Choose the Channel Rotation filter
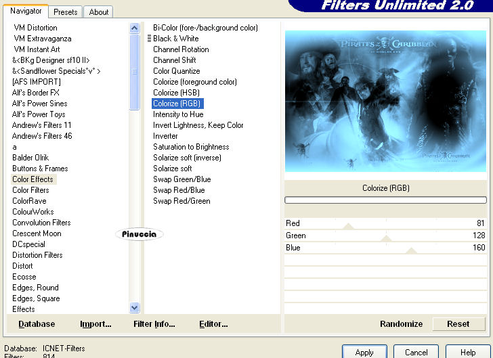The image size is (493, 358). click(181, 49)
